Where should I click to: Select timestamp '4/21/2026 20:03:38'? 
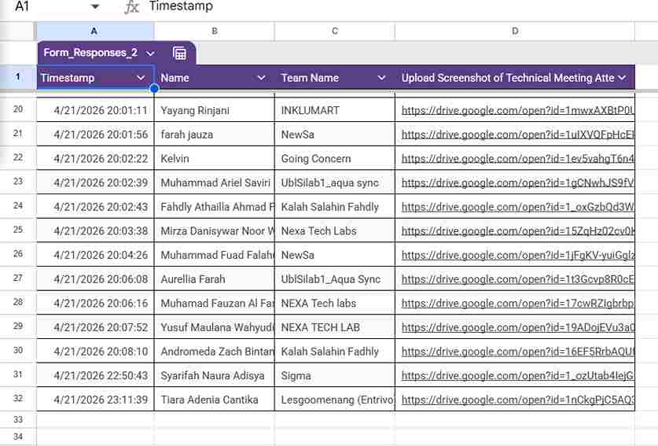pyautogui.click(x=95, y=231)
